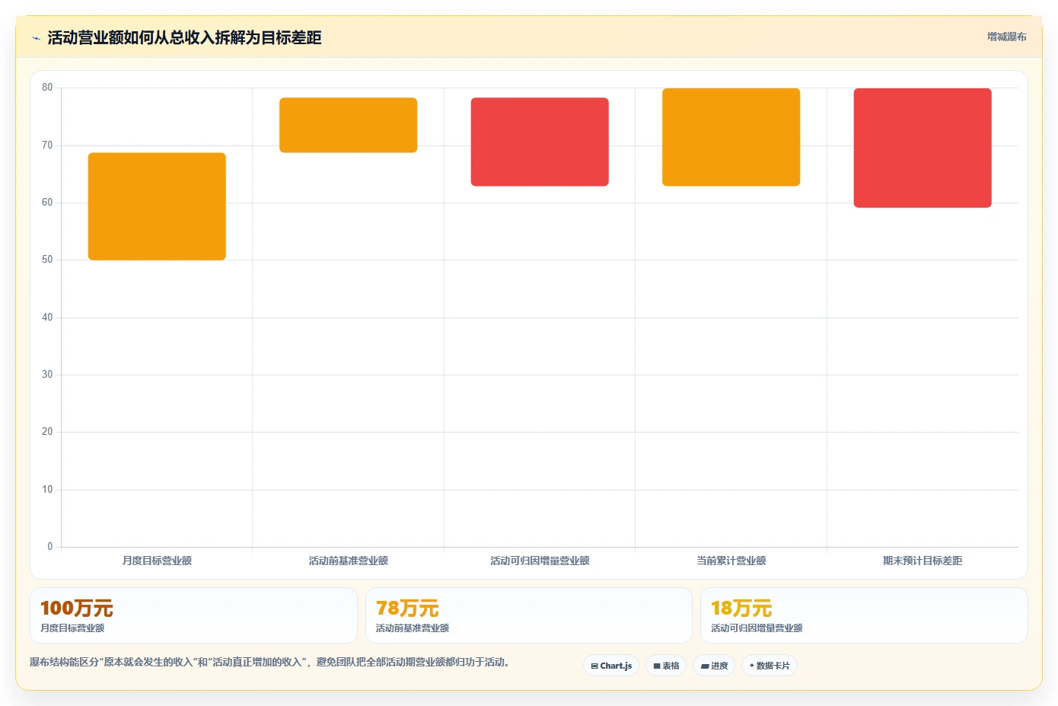The image size is (1058, 706).
Task: Click the x-axis label 当前累计营业额
Action: pos(731,561)
